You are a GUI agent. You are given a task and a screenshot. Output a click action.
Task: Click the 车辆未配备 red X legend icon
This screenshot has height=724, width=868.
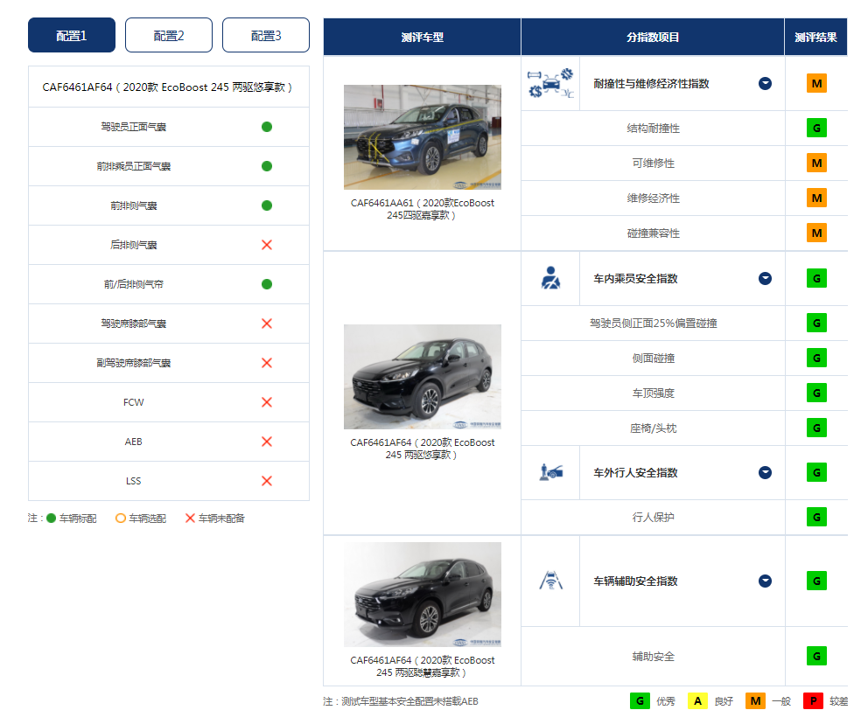(x=190, y=519)
